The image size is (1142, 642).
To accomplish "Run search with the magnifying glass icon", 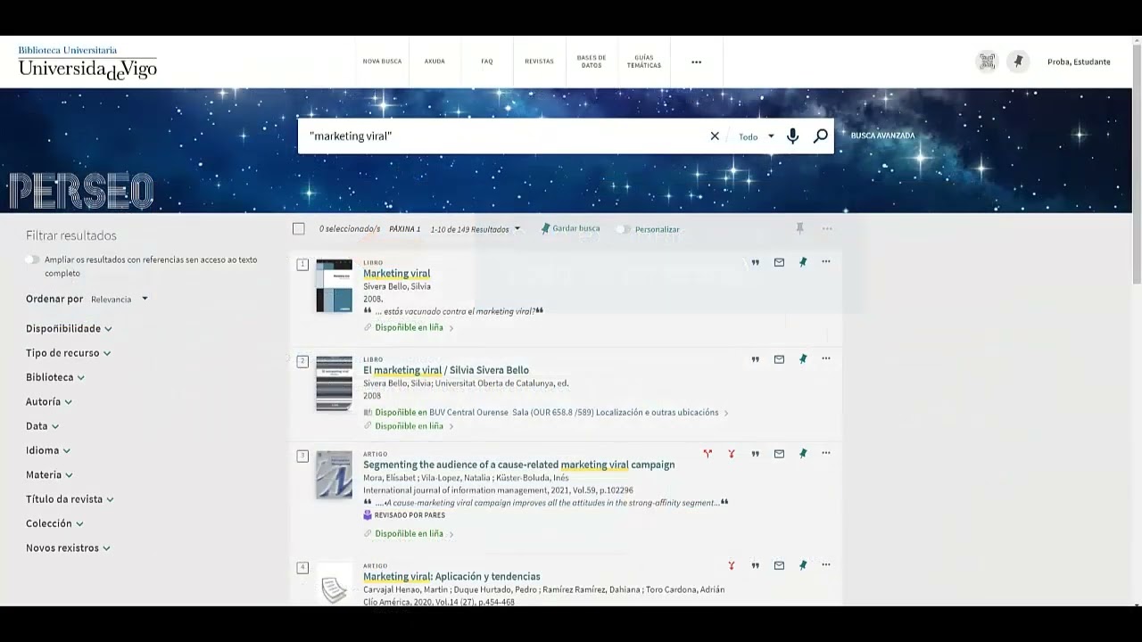I will point(821,136).
